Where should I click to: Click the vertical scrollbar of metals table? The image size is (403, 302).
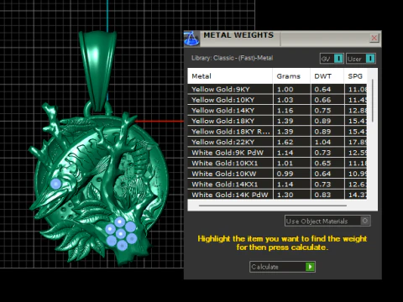pyautogui.click(x=373, y=101)
